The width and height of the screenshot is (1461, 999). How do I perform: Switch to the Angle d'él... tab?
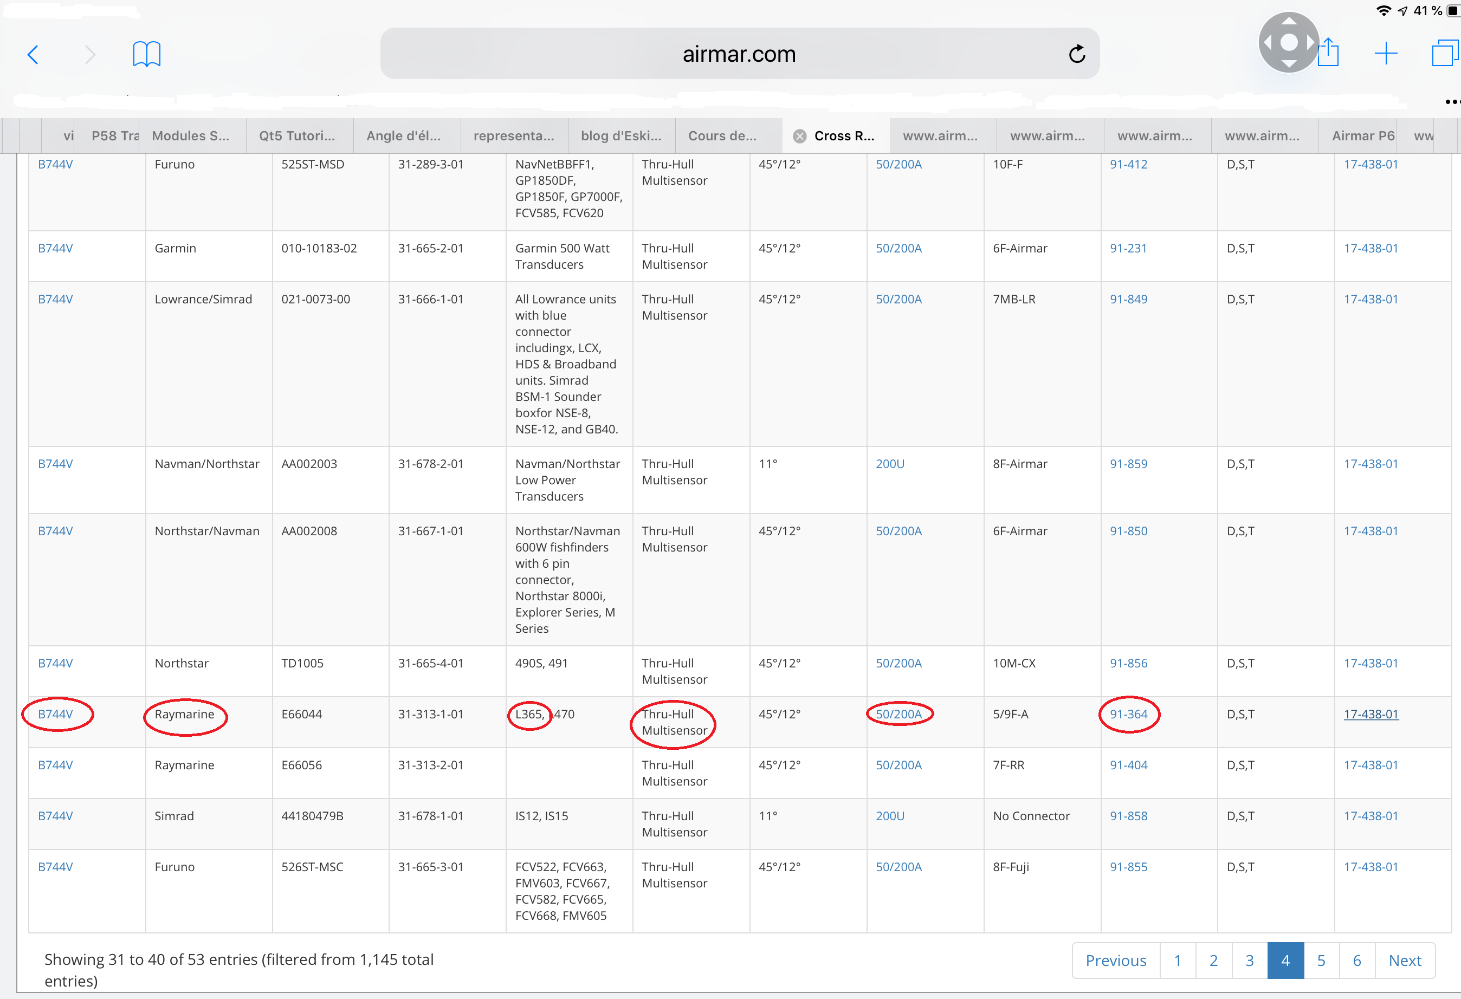[x=407, y=136]
